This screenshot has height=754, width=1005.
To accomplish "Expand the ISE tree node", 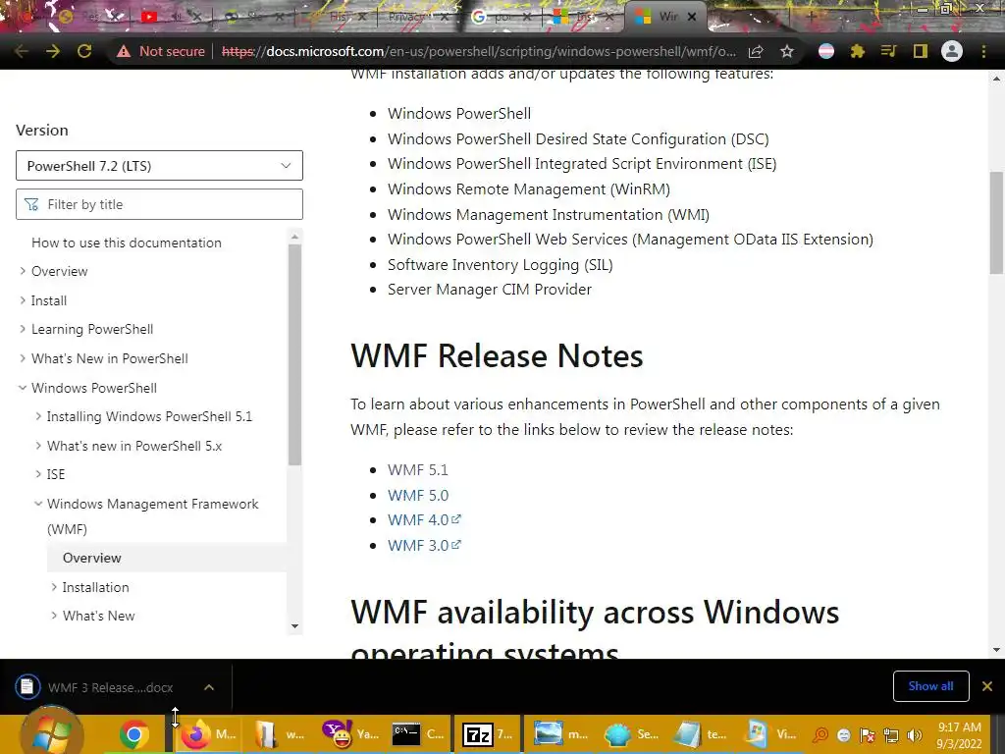I will [x=38, y=474].
